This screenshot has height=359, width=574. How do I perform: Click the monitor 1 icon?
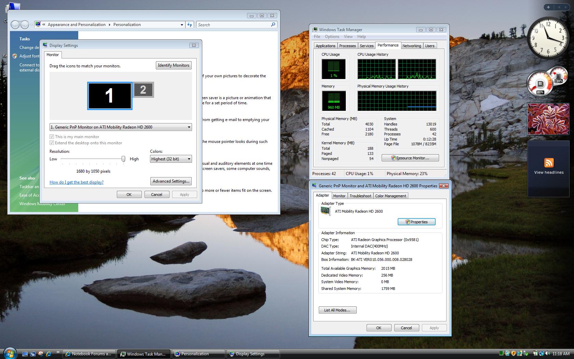(110, 96)
